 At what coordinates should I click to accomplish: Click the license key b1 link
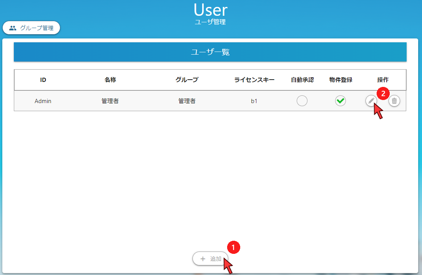(254, 101)
